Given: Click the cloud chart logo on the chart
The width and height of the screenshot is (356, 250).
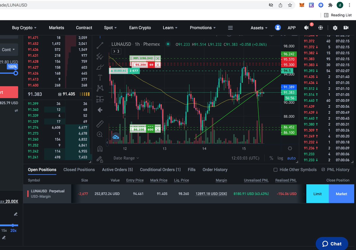Looking at the screenshot, I should (116, 137).
